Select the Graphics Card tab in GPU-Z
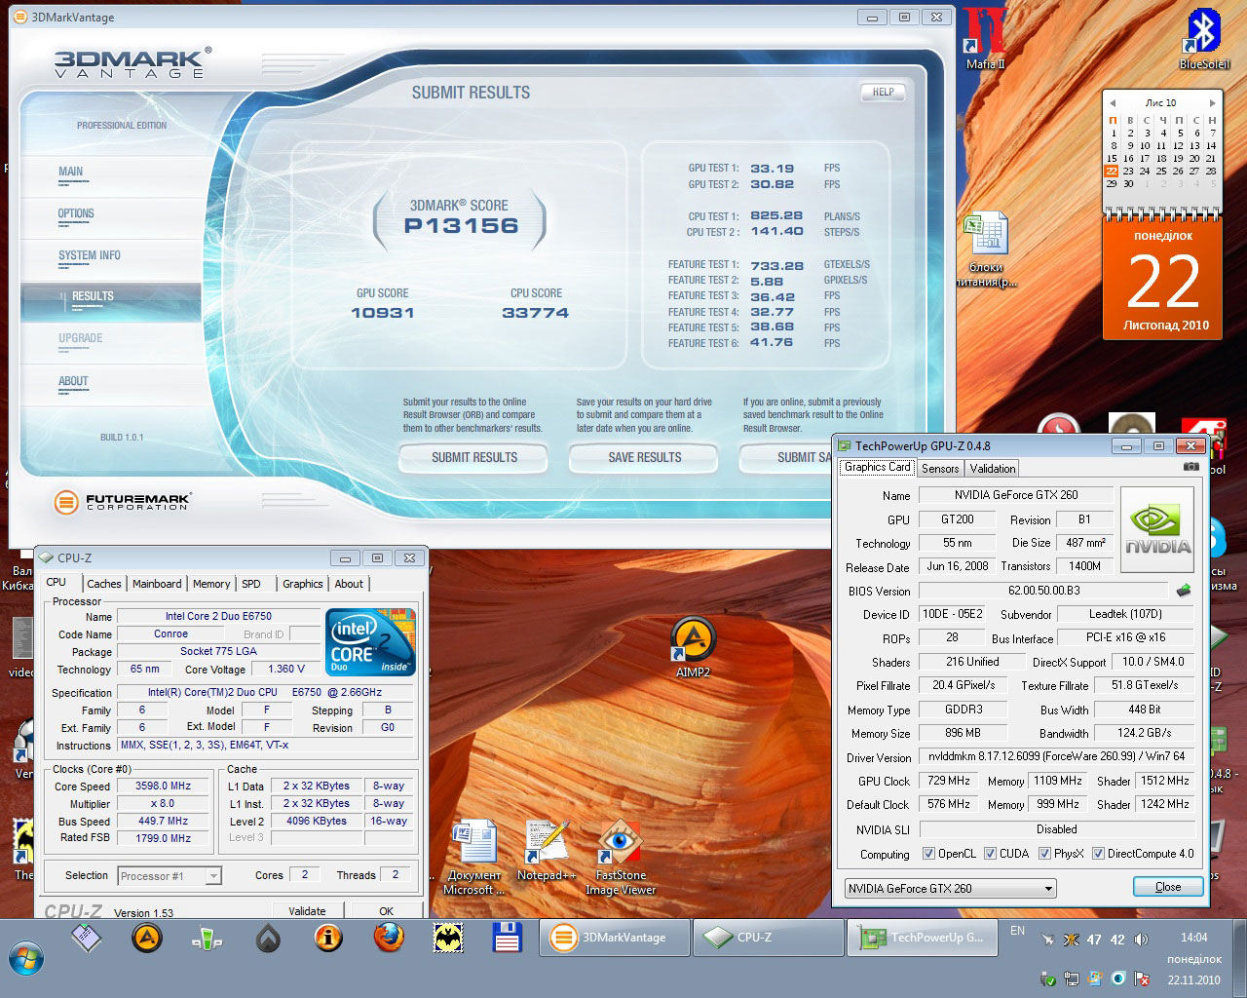1247x998 pixels. (x=878, y=468)
